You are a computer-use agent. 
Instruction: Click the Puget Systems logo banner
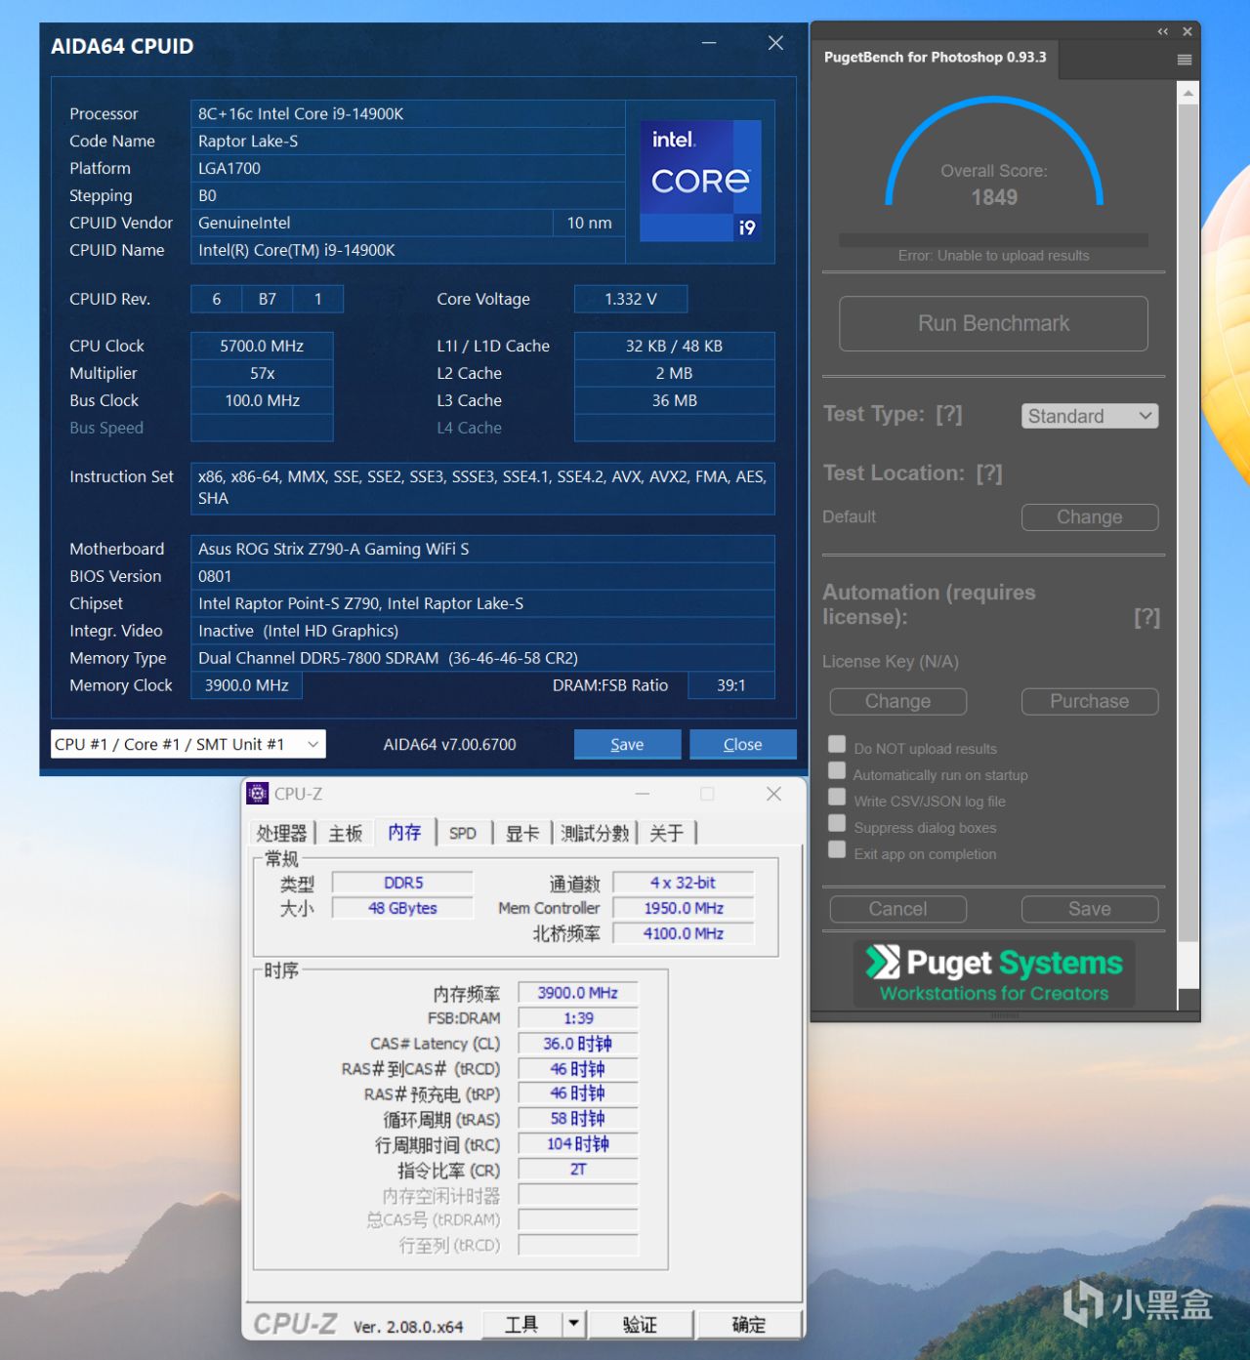click(994, 973)
